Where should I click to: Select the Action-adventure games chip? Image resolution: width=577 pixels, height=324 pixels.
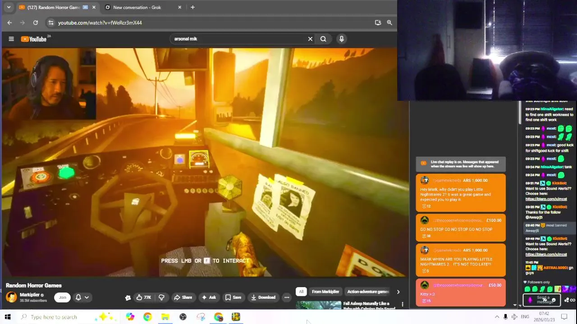coord(368,292)
